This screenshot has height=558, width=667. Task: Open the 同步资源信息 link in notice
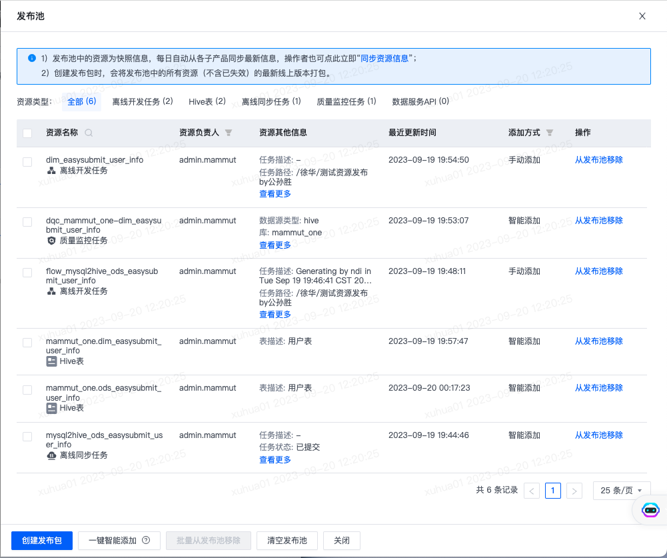pos(384,58)
